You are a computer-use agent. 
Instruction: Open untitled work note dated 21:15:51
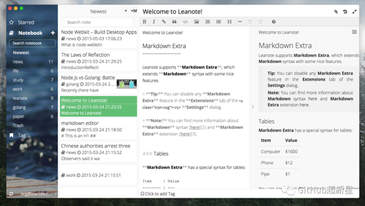coord(98,175)
